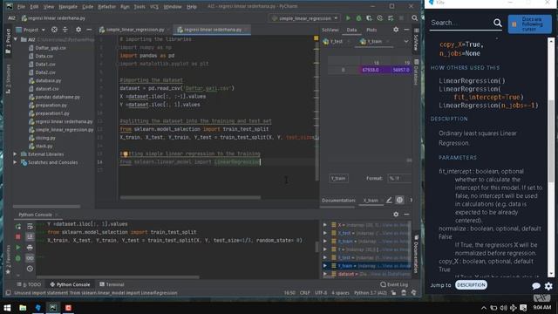Toggle the Database side stripe button

tap(416, 72)
